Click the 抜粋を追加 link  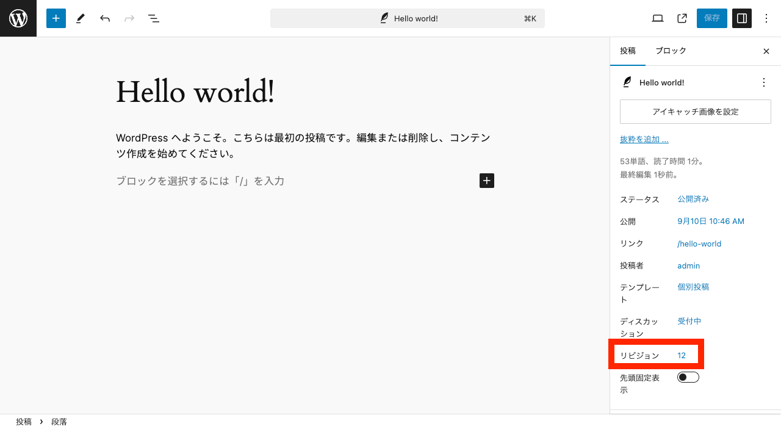tap(644, 140)
